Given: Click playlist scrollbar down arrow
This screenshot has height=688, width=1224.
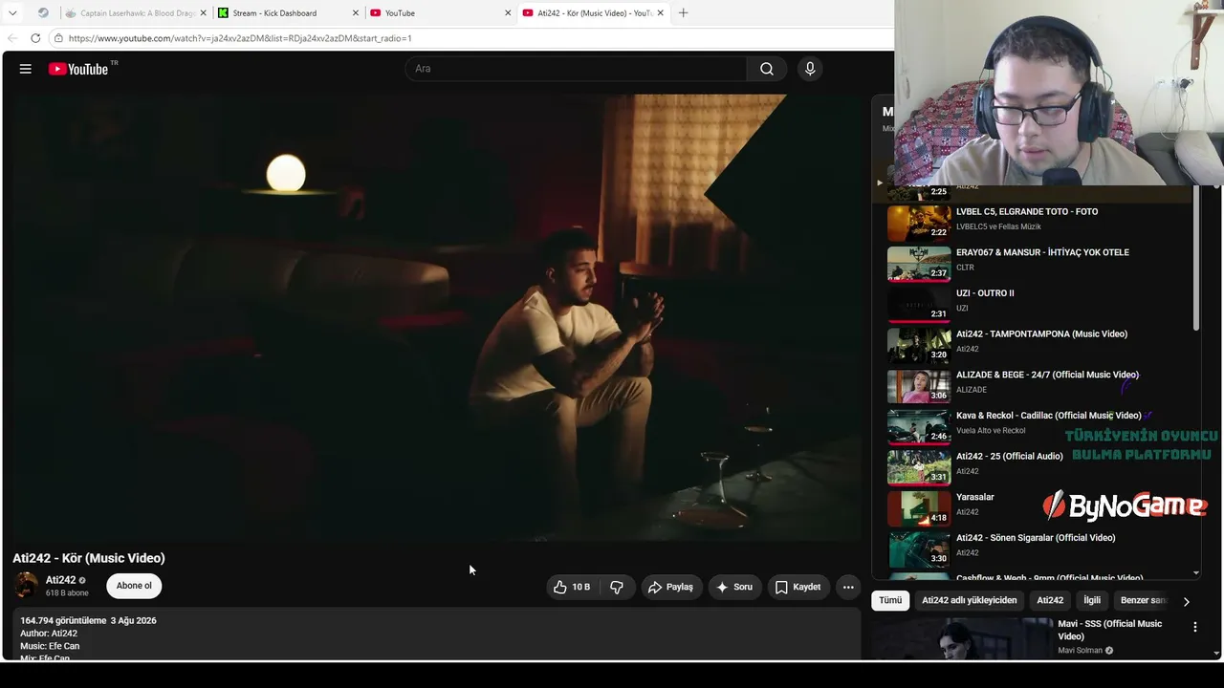Looking at the screenshot, I should click(x=1196, y=573).
